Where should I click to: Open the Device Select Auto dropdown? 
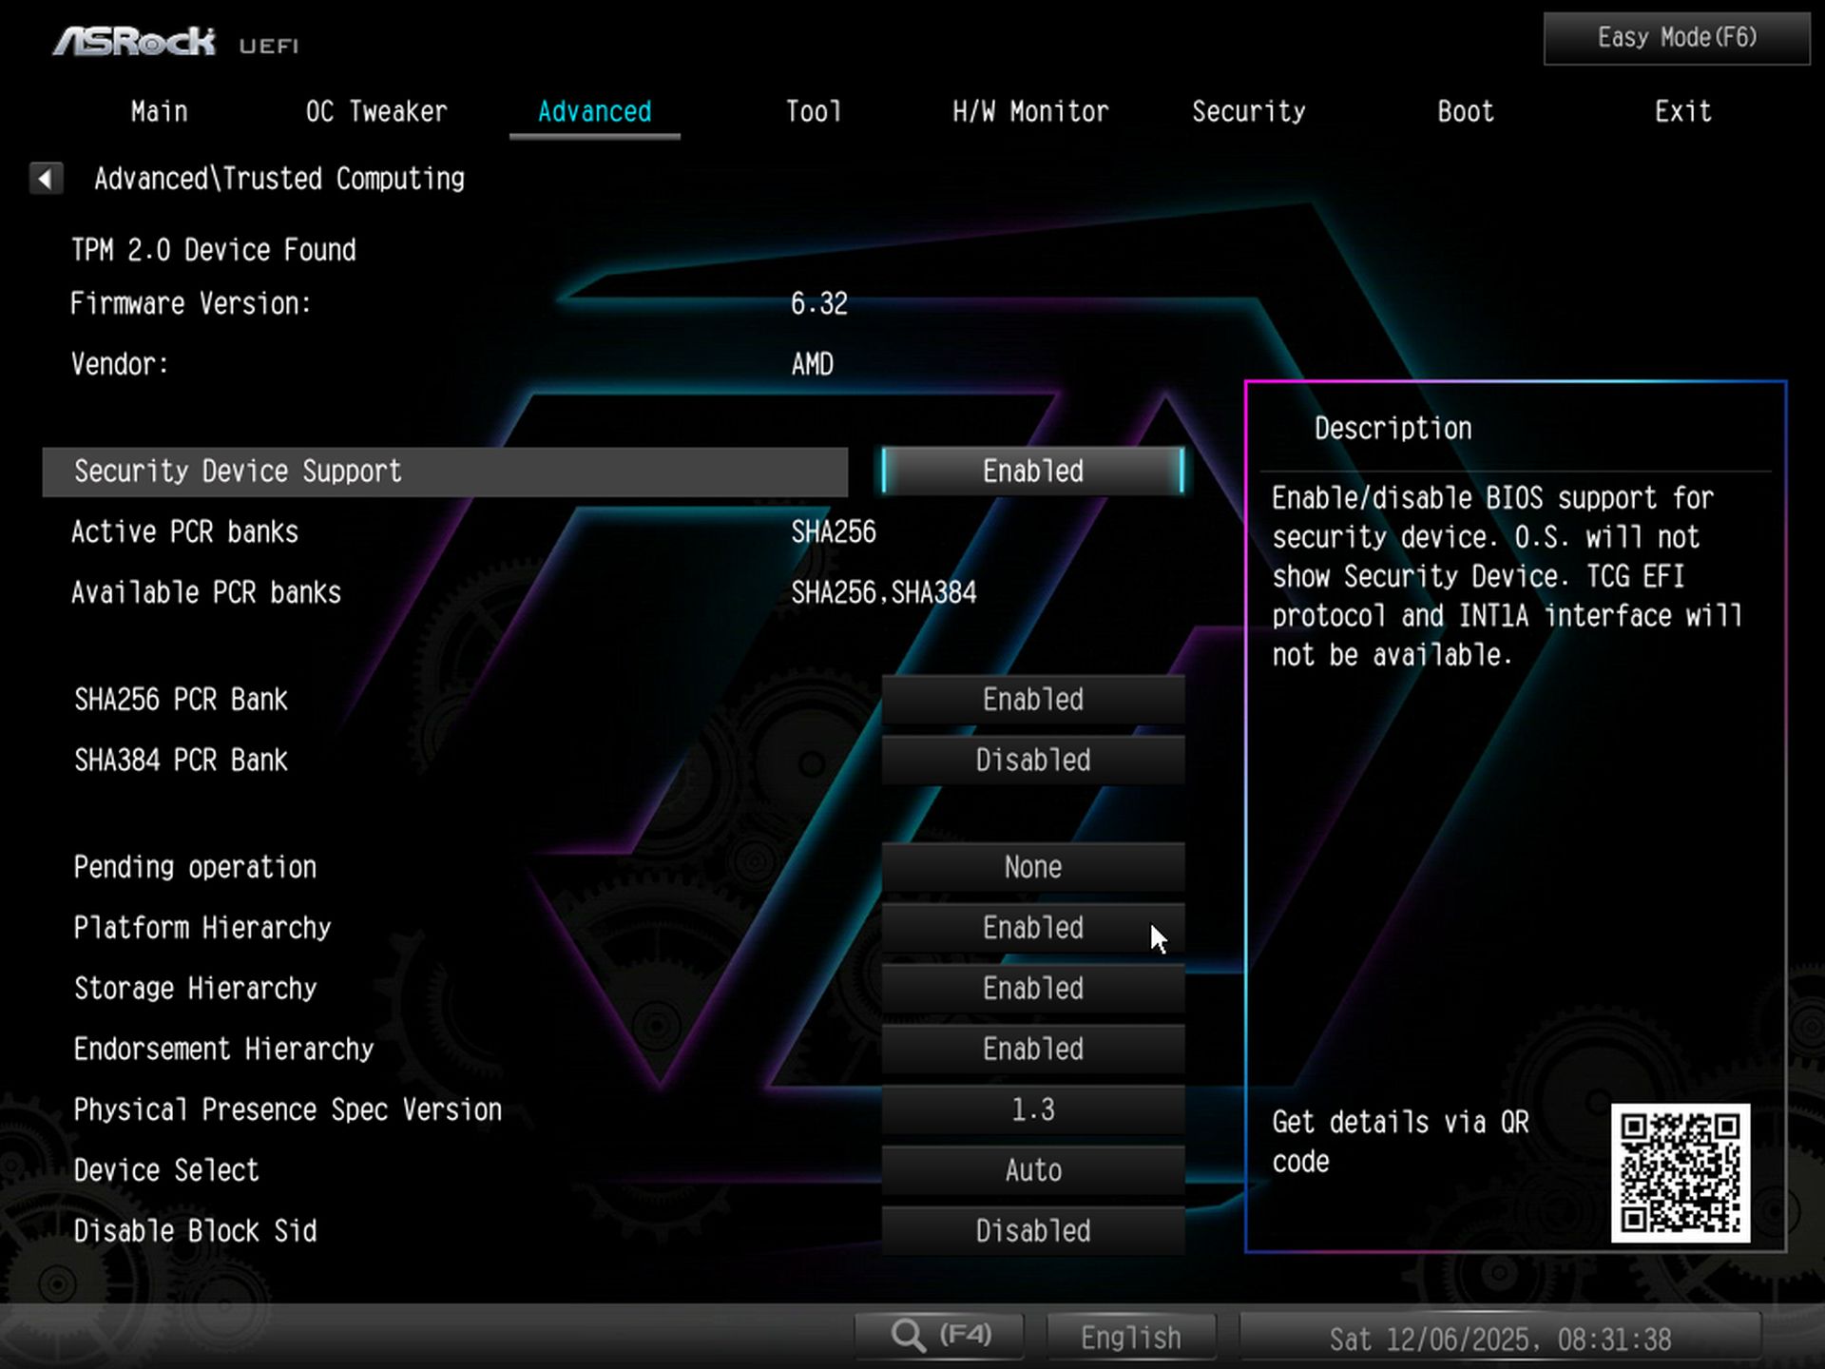click(1032, 1170)
